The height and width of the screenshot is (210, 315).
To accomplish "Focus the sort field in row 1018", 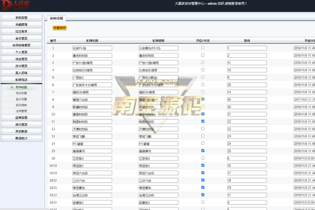I will 247,166.
